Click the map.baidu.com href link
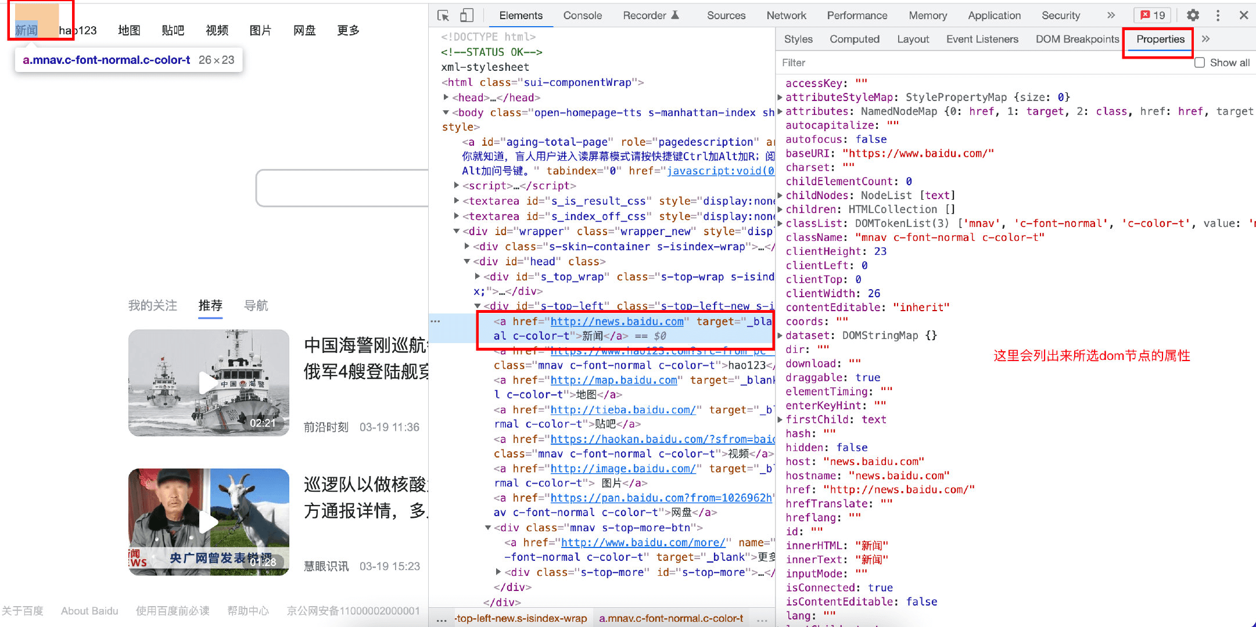The width and height of the screenshot is (1256, 627). [x=613, y=380]
